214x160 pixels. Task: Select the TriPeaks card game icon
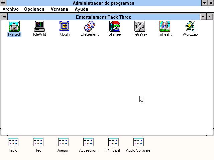coord(165,26)
